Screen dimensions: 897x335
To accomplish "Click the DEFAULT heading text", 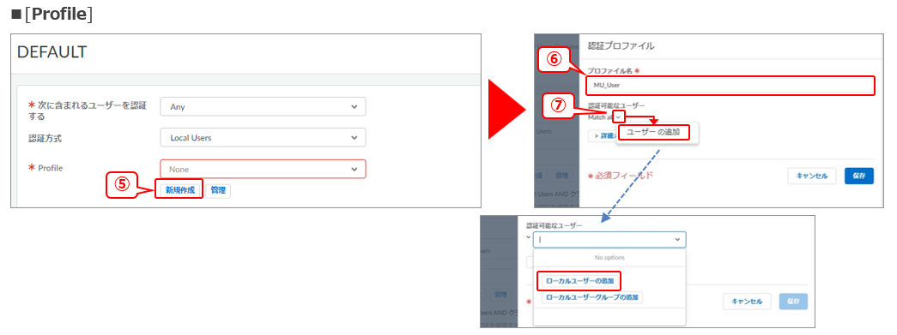I will (x=52, y=52).
